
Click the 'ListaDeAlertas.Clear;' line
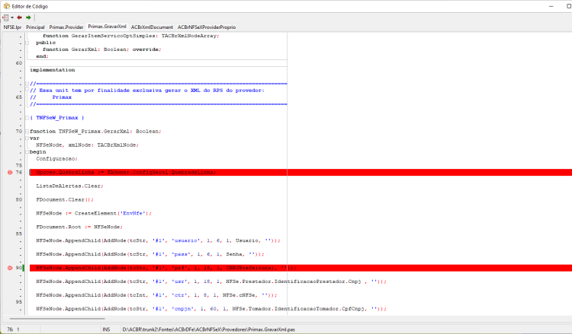tap(69, 186)
